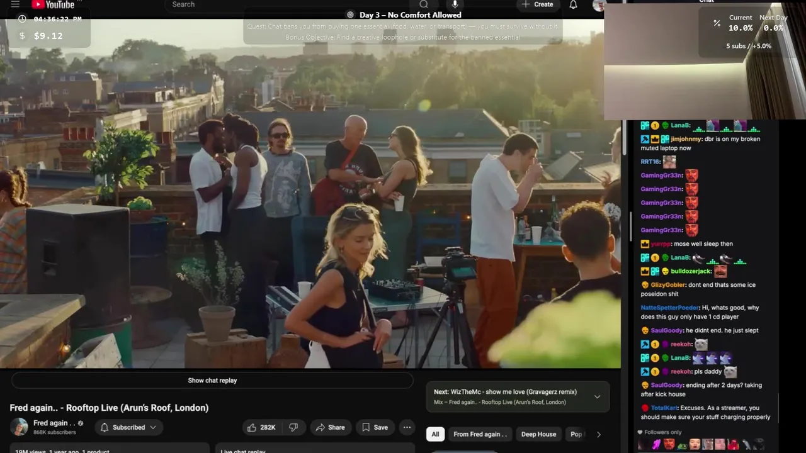Click the Followers only chat label
This screenshot has height=453, width=806.
[x=663, y=432]
